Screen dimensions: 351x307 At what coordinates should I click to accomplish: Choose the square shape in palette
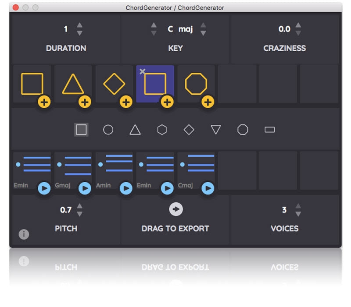click(81, 130)
